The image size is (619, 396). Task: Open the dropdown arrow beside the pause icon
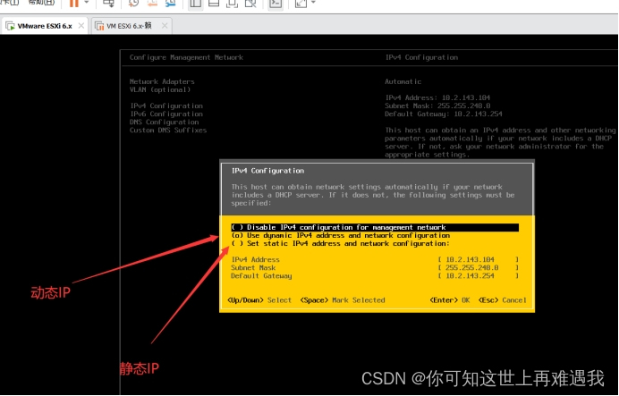(x=87, y=3)
